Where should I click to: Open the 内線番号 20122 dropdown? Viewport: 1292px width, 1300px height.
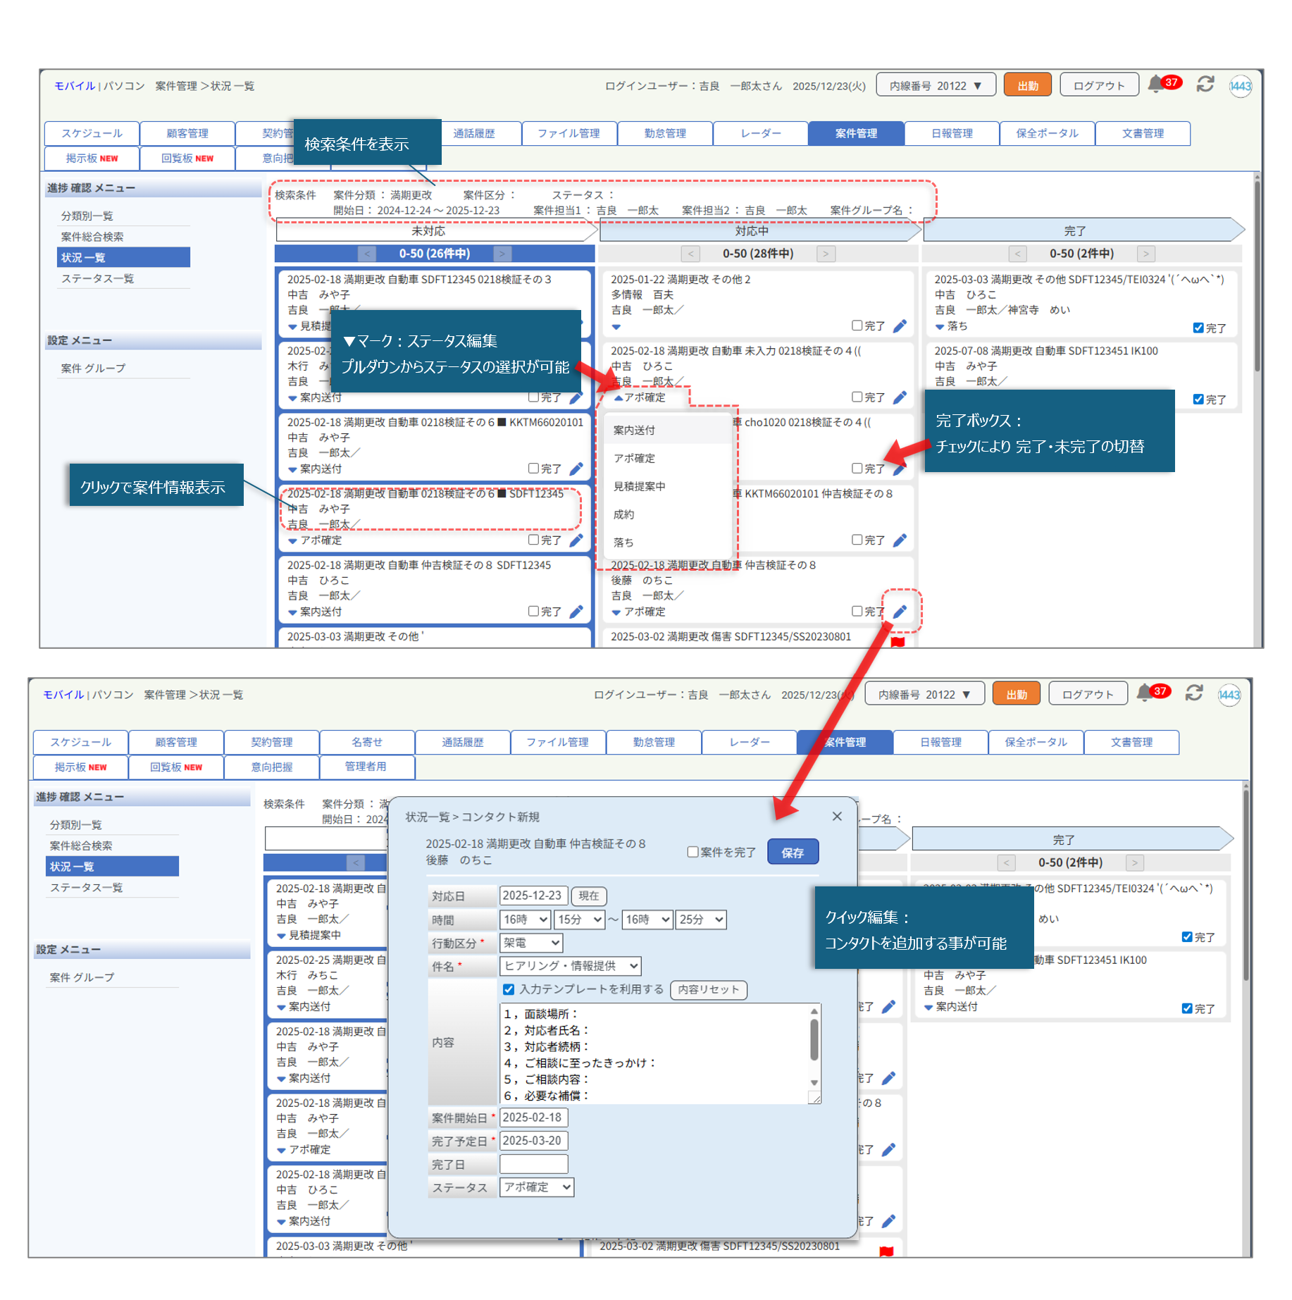click(935, 85)
